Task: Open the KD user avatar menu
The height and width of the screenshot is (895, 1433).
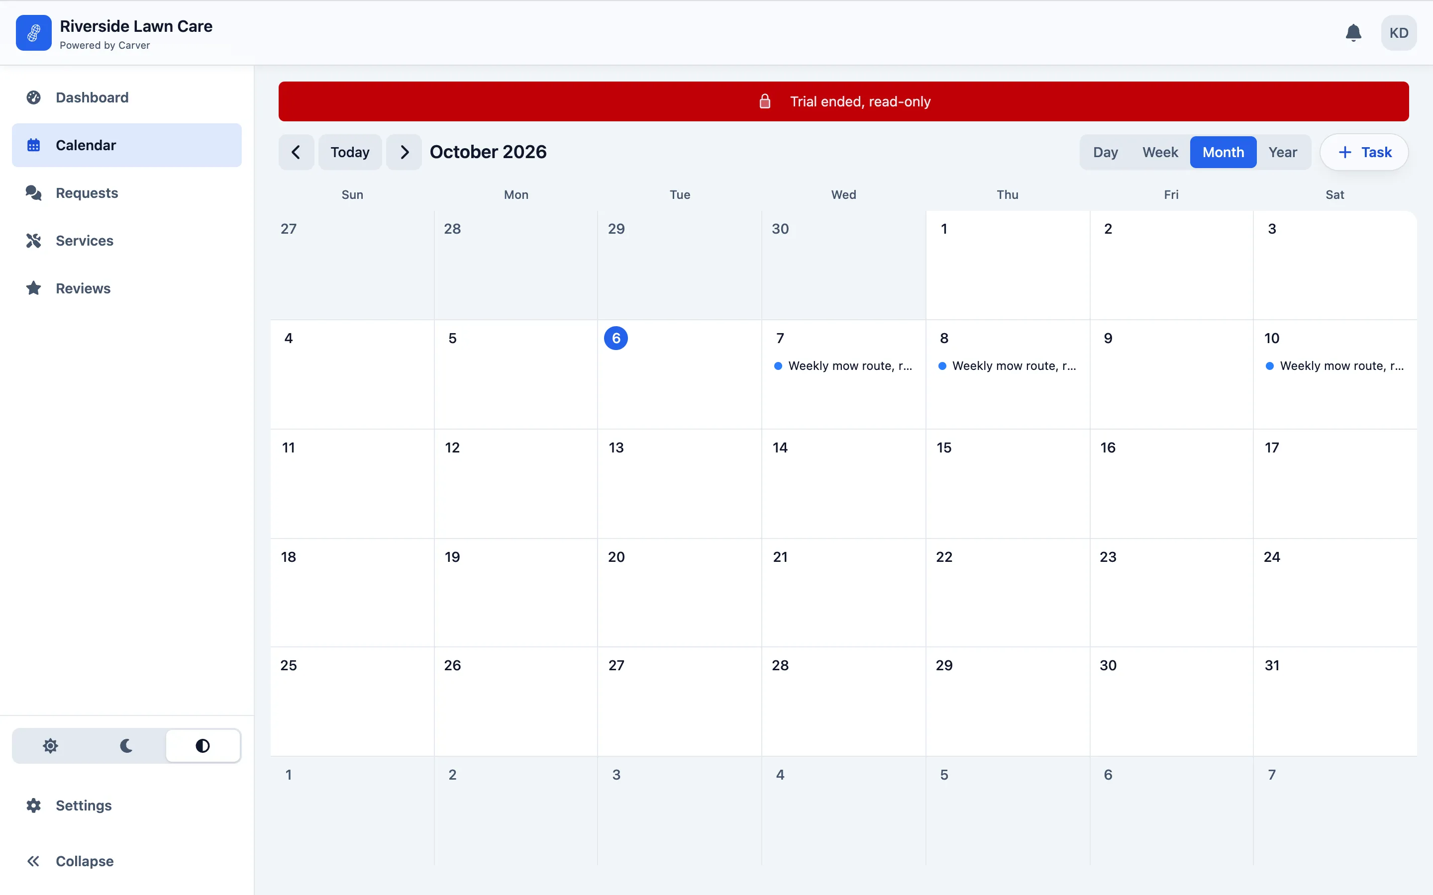Action: [x=1399, y=33]
